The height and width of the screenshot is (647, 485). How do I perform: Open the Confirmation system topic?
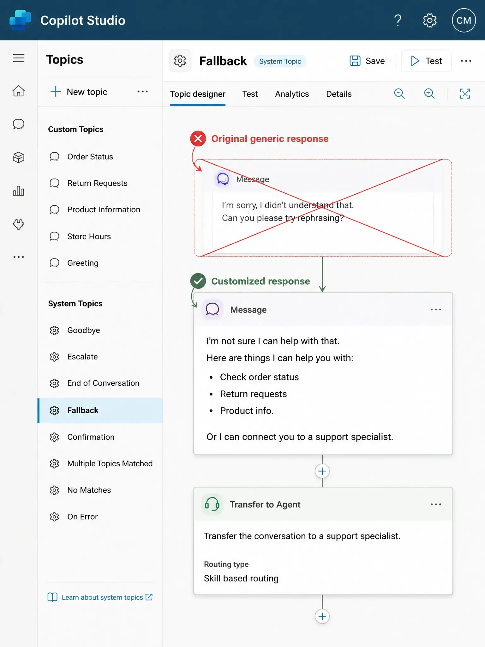(x=100, y=437)
